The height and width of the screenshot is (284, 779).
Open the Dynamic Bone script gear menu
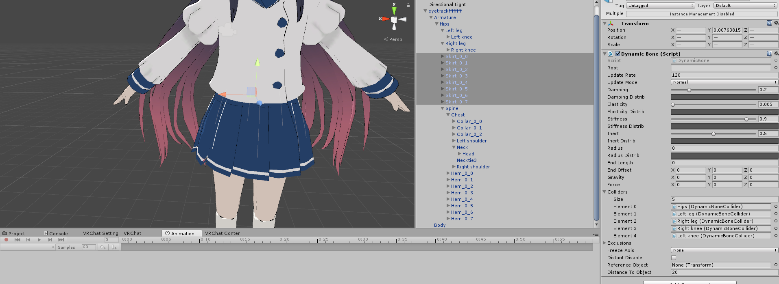(x=776, y=54)
